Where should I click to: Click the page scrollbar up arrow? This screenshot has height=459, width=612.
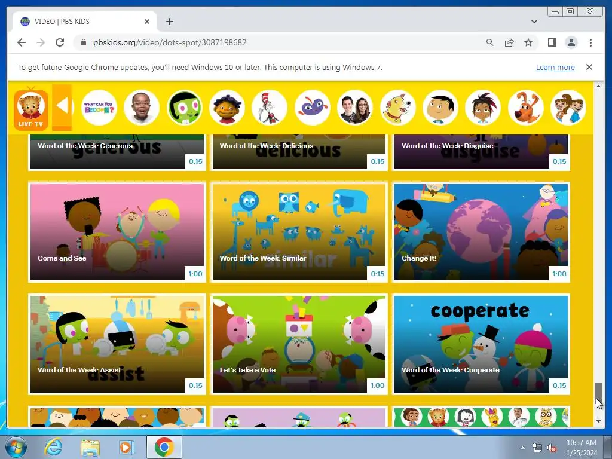pos(598,86)
